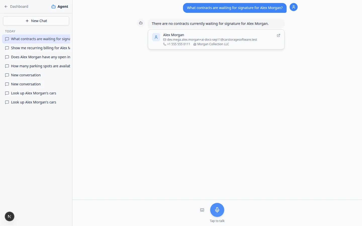Click the user avatar beside the question
Image resolution: width=362 pixels, height=226 pixels.
click(x=294, y=7)
